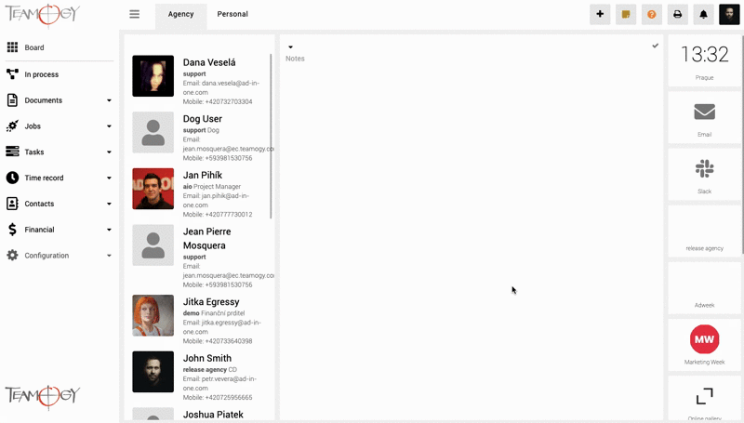The width and height of the screenshot is (744, 423).
Task: Click Joshua Piatek contact name
Action: [x=213, y=415]
